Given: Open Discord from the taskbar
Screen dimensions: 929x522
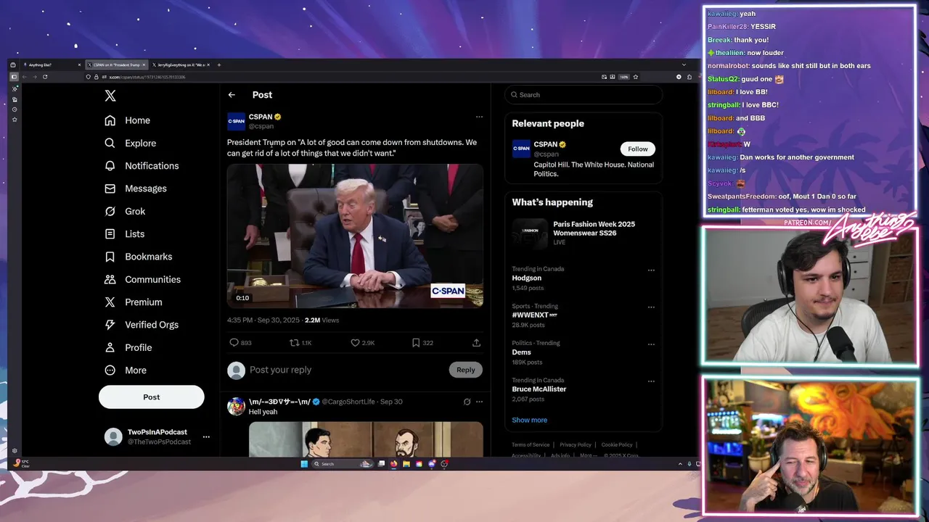Looking at the screenshot, I should coord(432,464).
